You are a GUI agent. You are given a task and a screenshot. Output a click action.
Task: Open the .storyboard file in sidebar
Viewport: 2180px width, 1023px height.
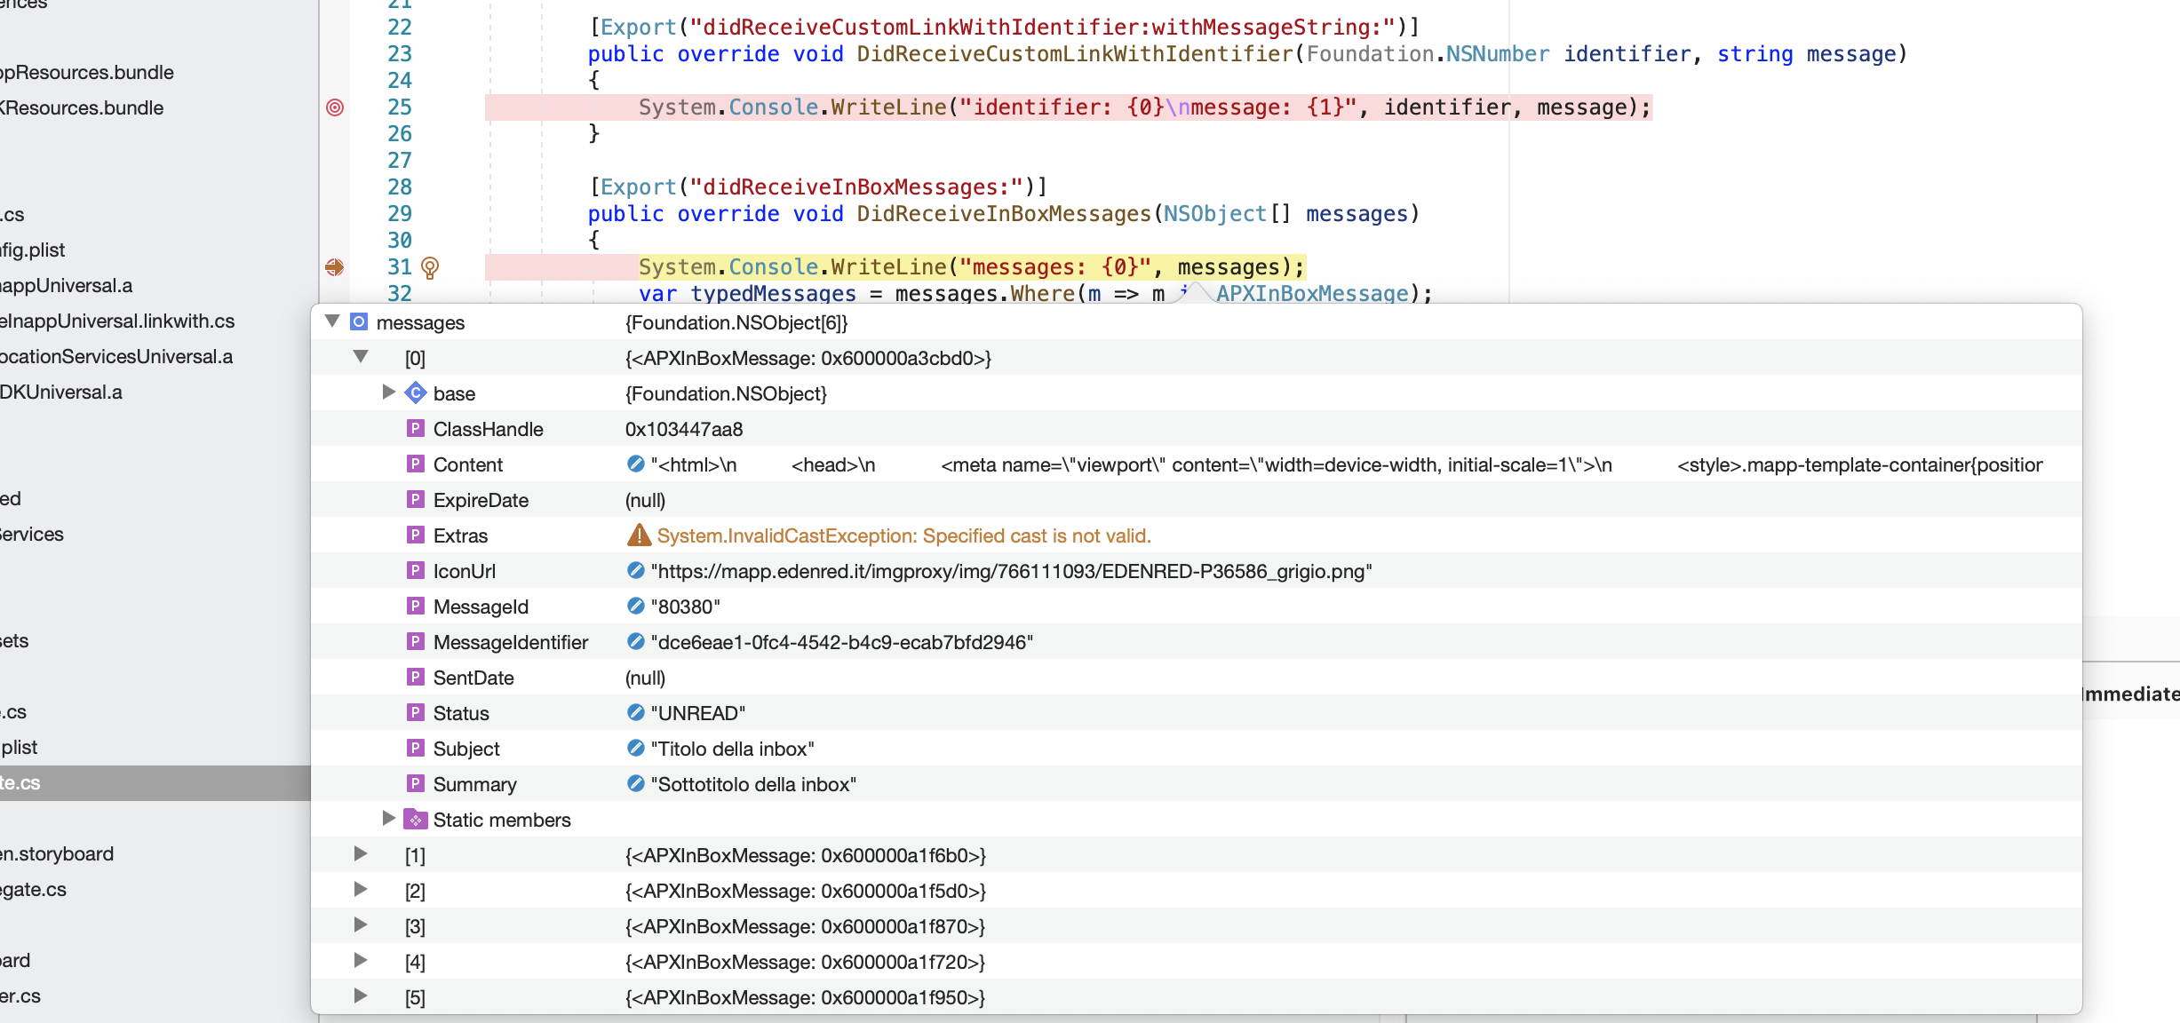tap(59, 854)
